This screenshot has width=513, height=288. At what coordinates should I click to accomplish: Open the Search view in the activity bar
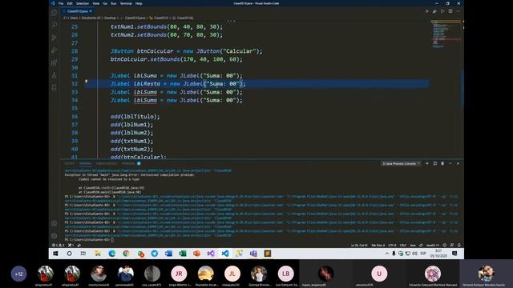pos(55,25)
